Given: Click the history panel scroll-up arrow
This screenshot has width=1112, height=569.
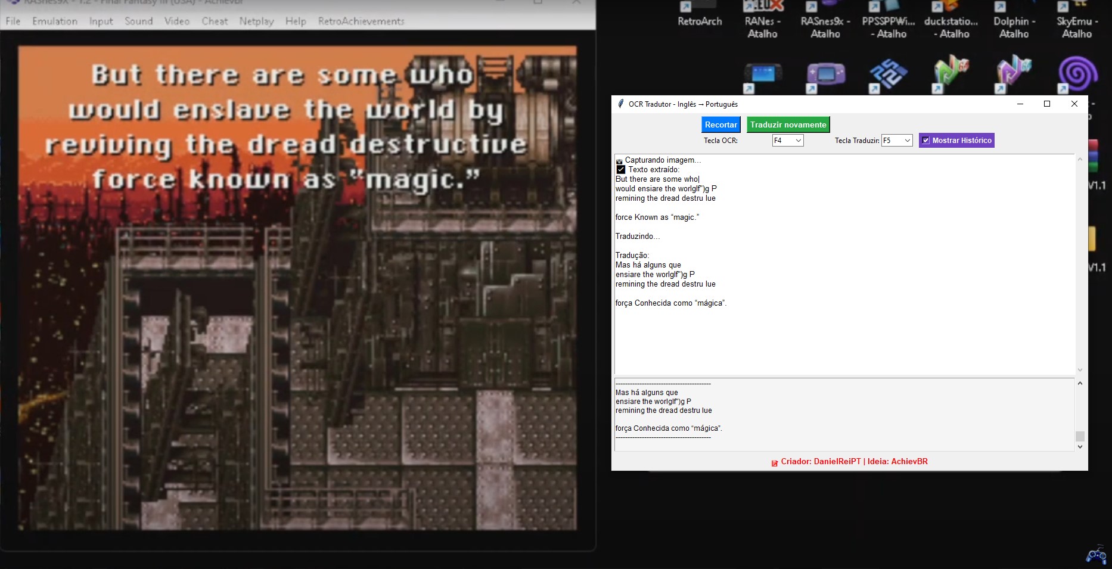Looking at the screenshot, I should (x=1080, y=383).
